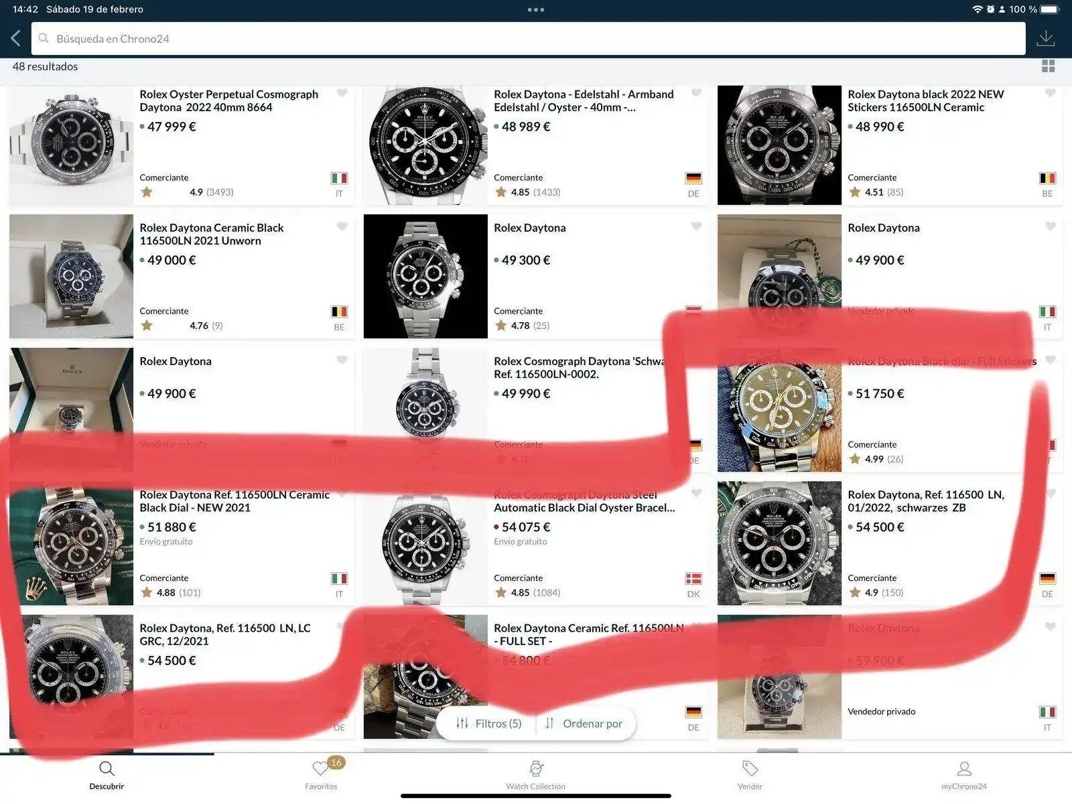Tap the download icon beside search bar
This screenshot has height=804, width=1072.
click(1046, 38)
